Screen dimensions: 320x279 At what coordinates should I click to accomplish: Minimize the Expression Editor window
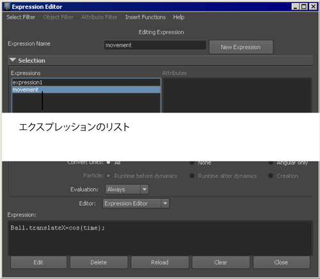pos(295,7)
